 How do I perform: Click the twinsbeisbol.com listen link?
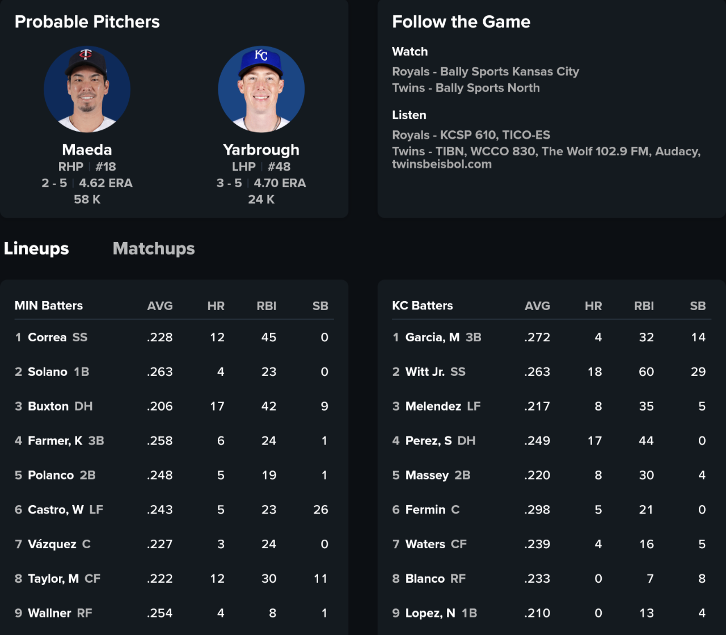point(441,164)
